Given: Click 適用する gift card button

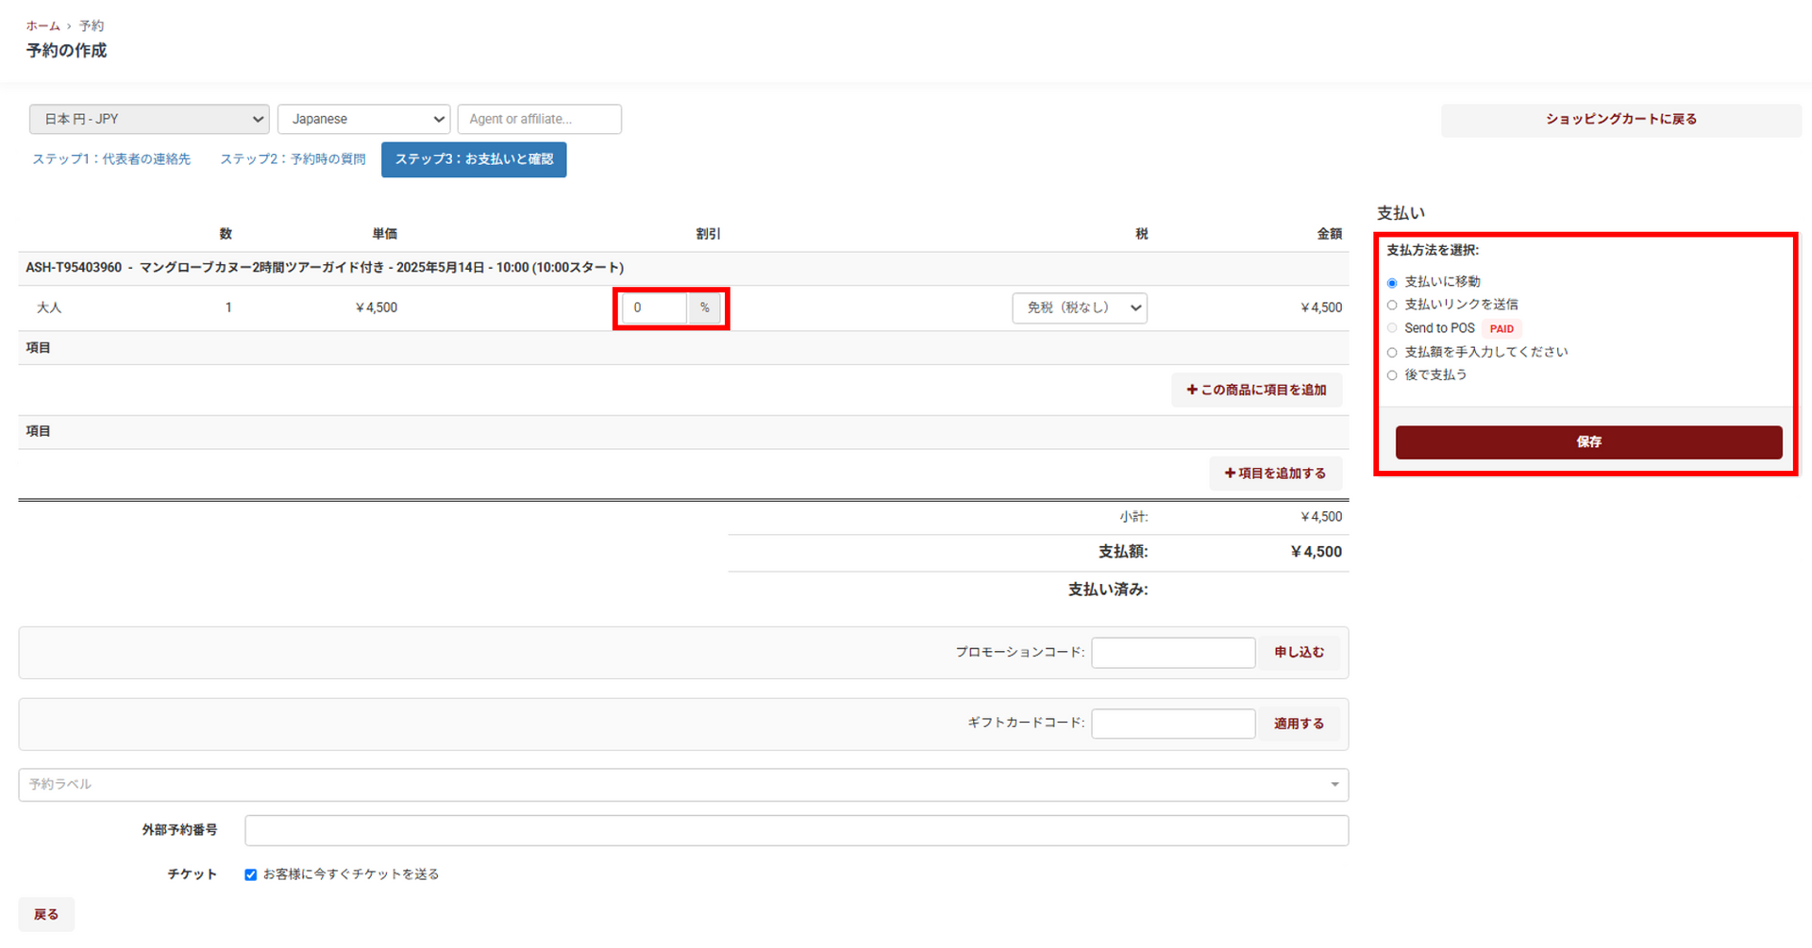Looking at the screenshot, I should click(1299, 723).
